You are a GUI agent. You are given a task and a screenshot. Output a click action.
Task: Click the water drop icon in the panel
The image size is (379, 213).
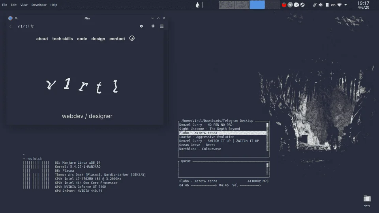[197, 5]
